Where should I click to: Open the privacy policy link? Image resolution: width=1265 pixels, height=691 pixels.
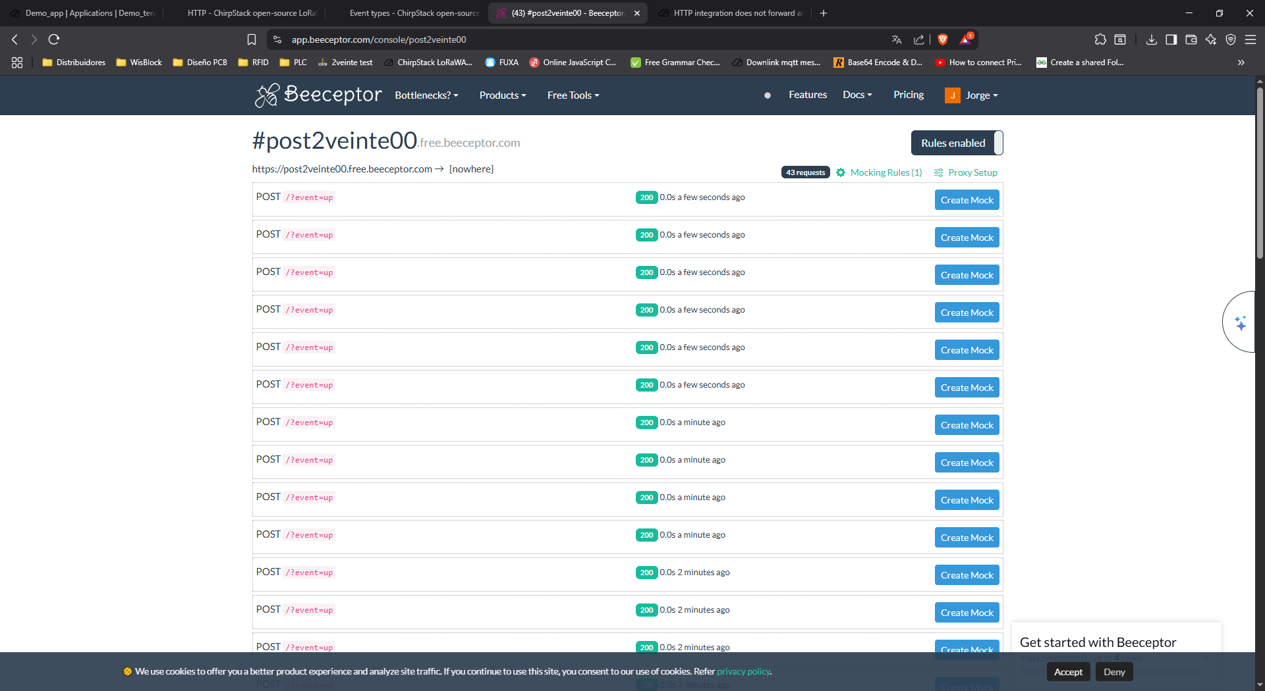click(x=743, y=671)
